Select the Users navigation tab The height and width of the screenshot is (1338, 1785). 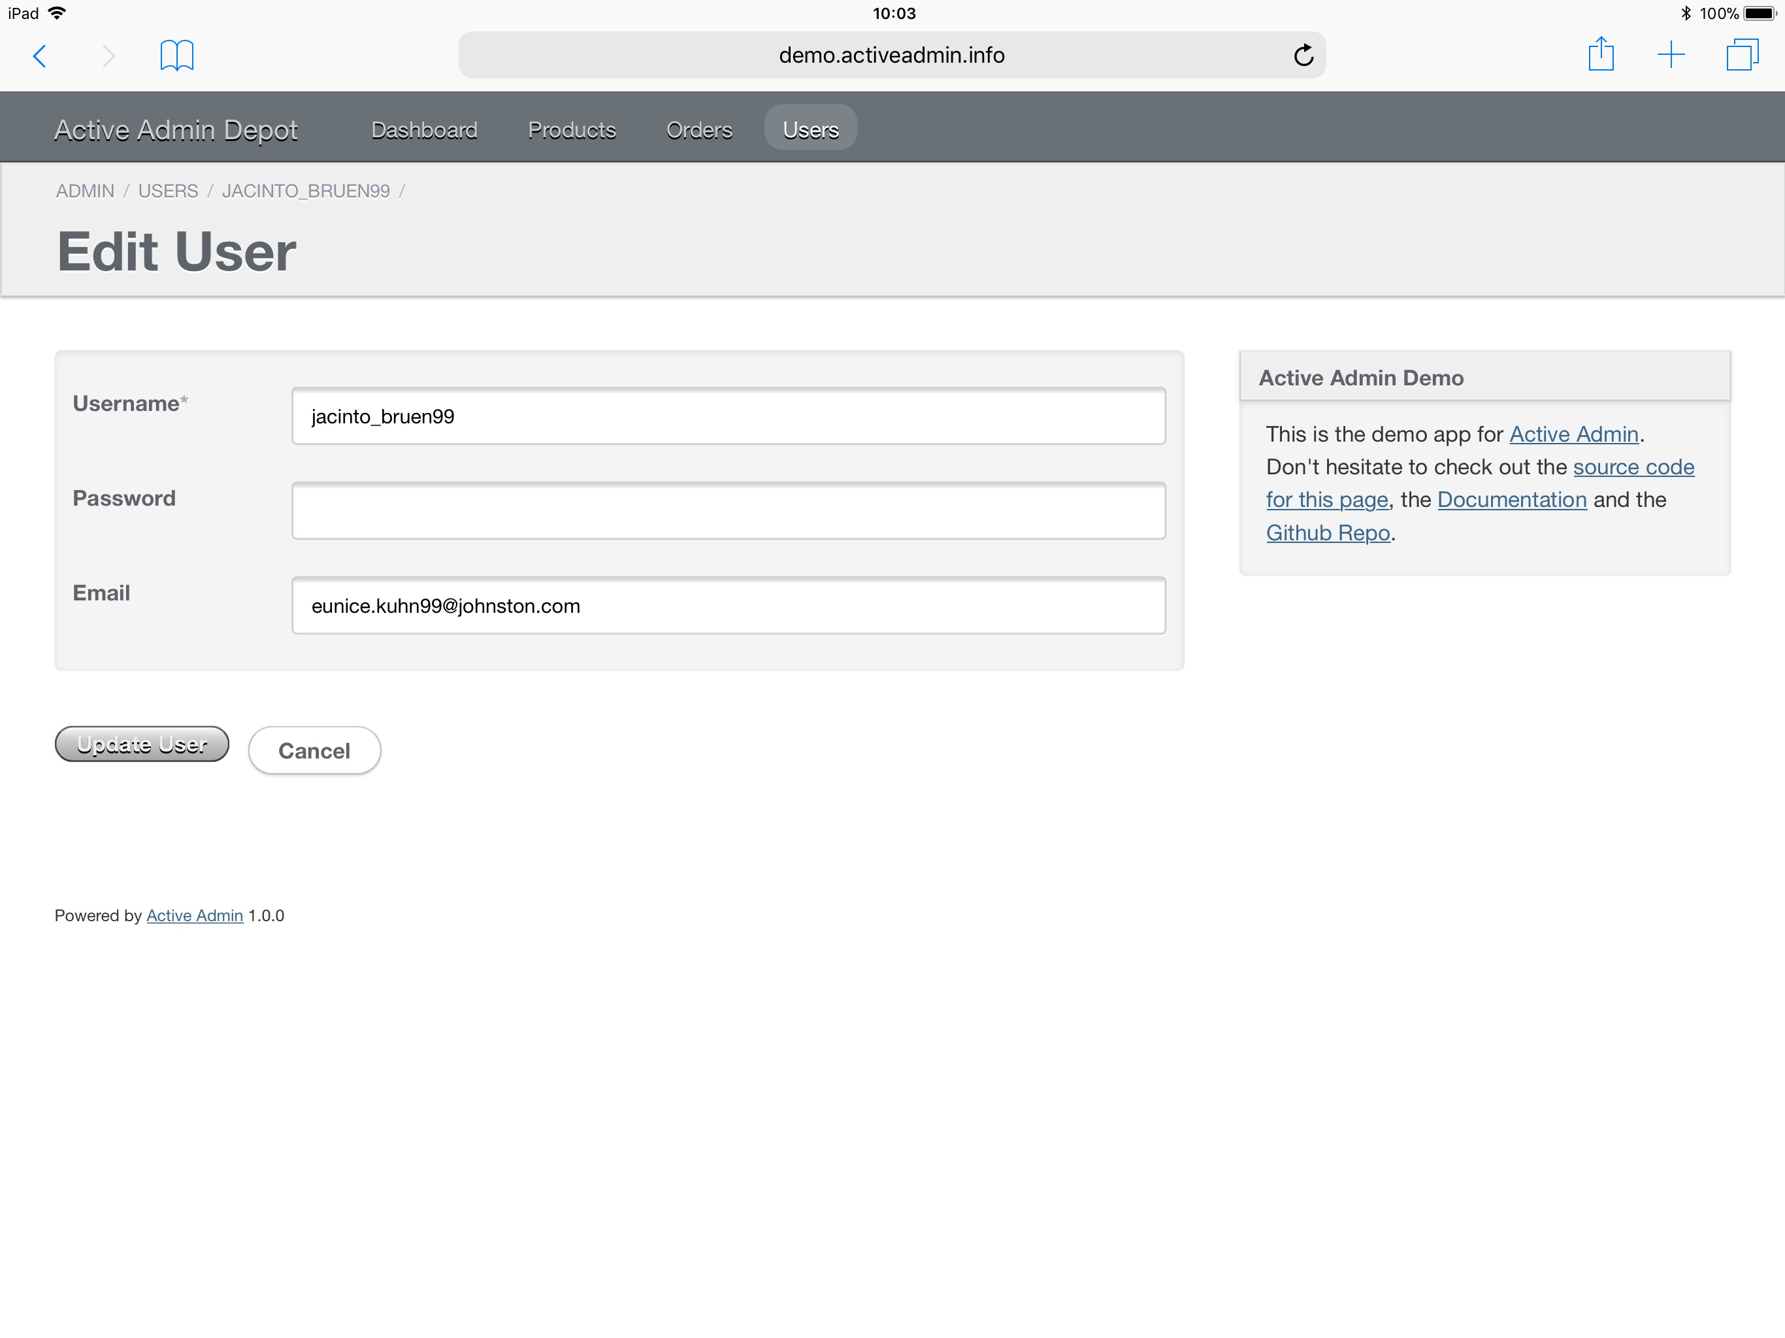click(810, 130)
